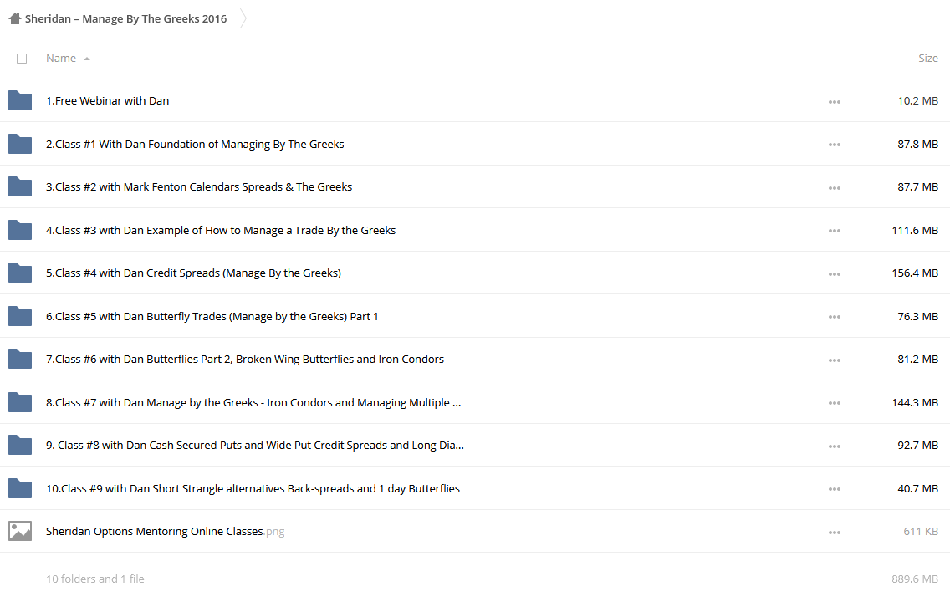Sort the list by Name column
The width and height of the screenshot is (950, 597).
[x=61, y=59]
